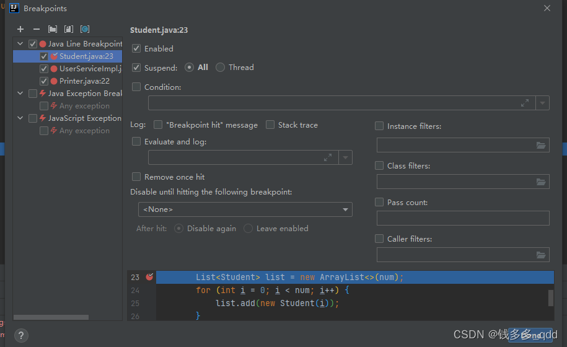Open the <None> breakpoint dropdown
The image size is (567, 347).
245,209
